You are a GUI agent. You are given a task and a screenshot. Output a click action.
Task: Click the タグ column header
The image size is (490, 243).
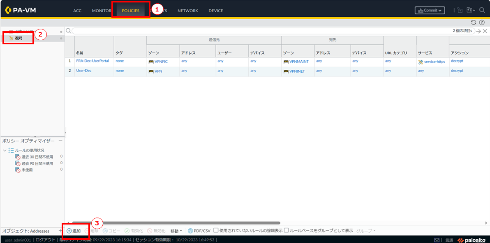point(119,53)
